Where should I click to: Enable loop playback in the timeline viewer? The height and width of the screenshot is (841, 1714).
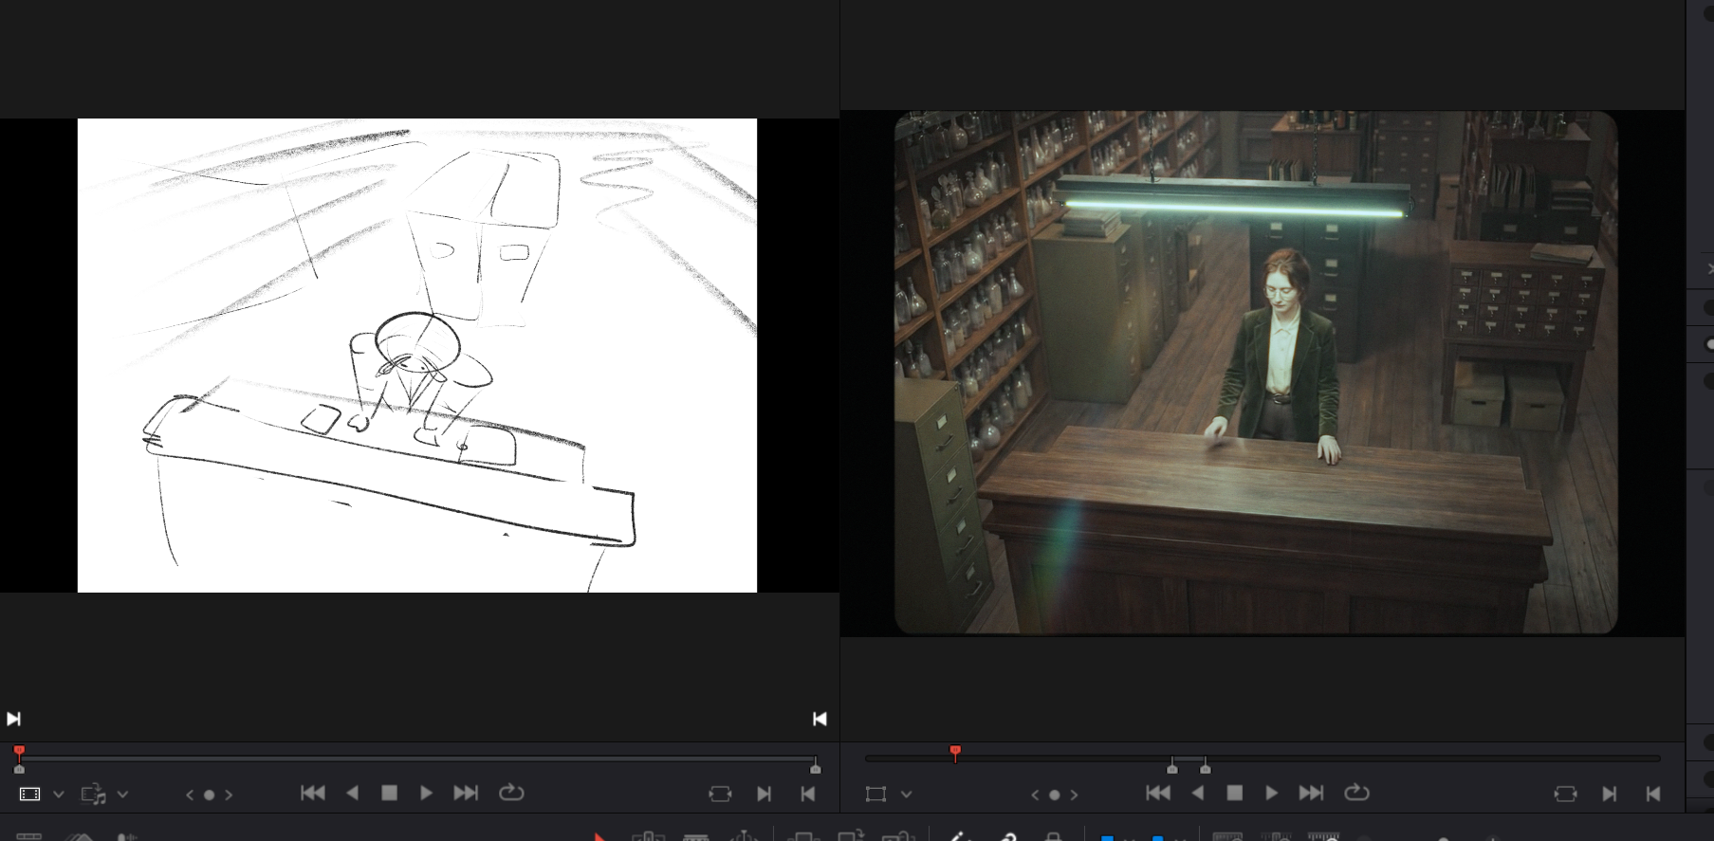[x=1356, y=793]
